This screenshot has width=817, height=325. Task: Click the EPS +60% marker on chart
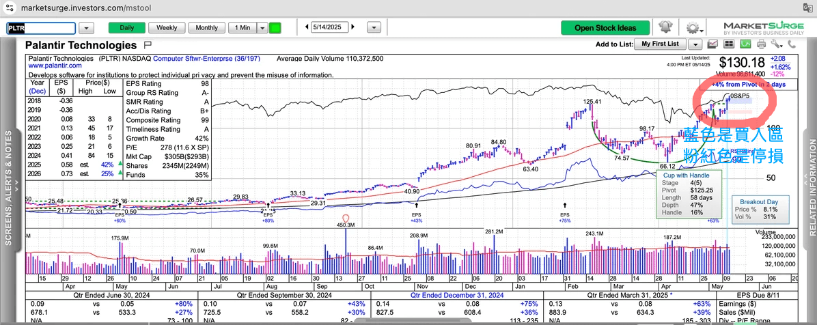[x=121, y=214]
